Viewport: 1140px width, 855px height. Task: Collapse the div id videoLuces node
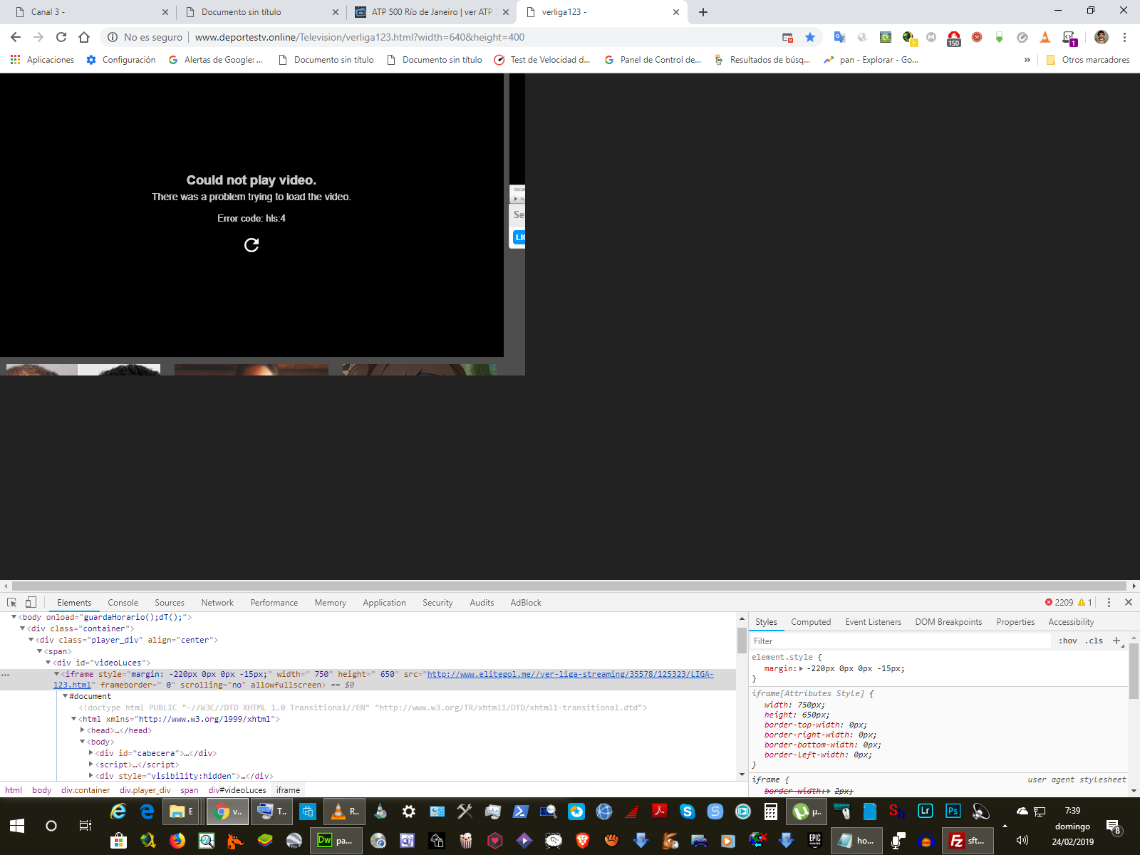[48, 663]
